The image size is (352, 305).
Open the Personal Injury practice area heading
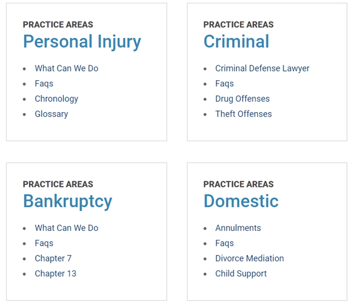point(82,42)
